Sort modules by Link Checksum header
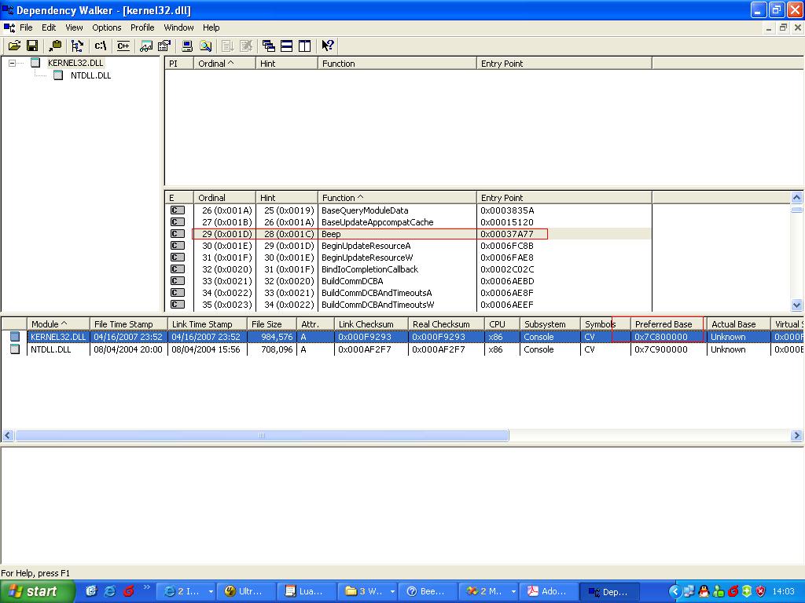Screen dimensions: 805x603 click(x=371, y=324)
